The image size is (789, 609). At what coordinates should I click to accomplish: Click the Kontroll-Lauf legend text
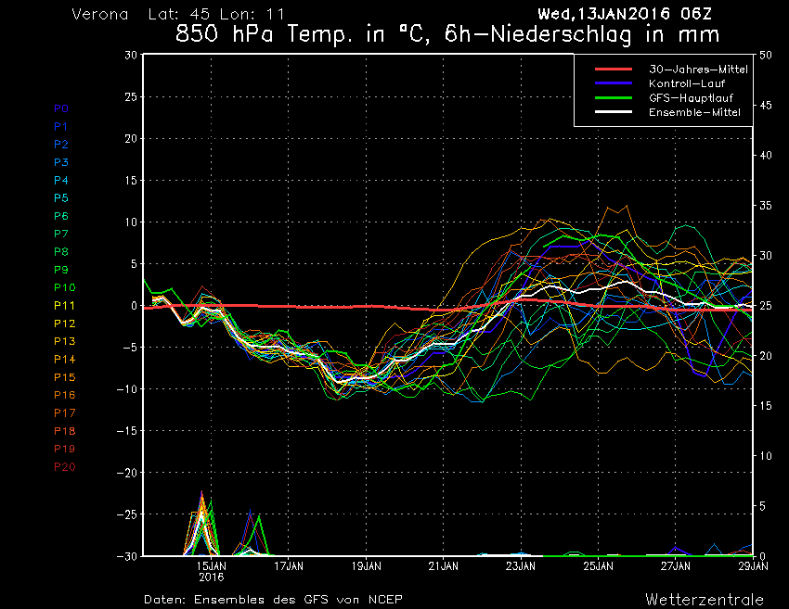(687, 83)
